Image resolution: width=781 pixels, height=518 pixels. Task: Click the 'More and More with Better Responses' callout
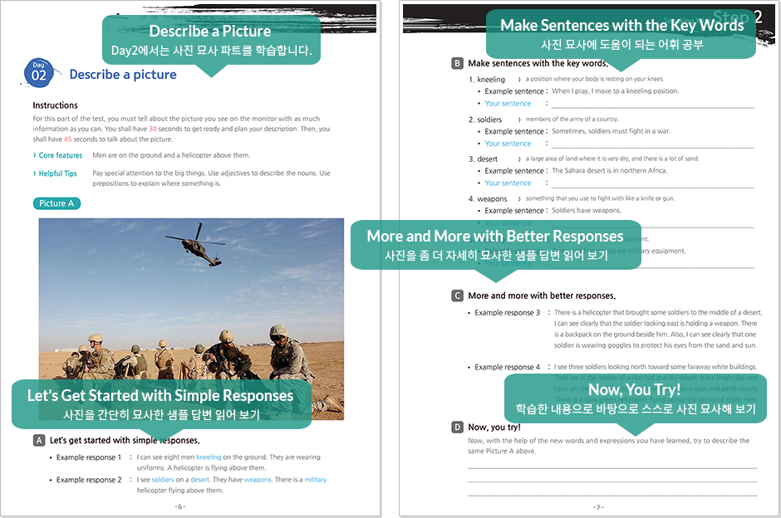(x=495, y=245)
